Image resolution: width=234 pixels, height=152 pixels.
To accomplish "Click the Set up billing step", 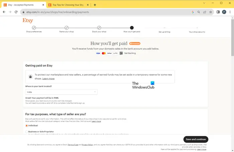I will coord(164,32).
